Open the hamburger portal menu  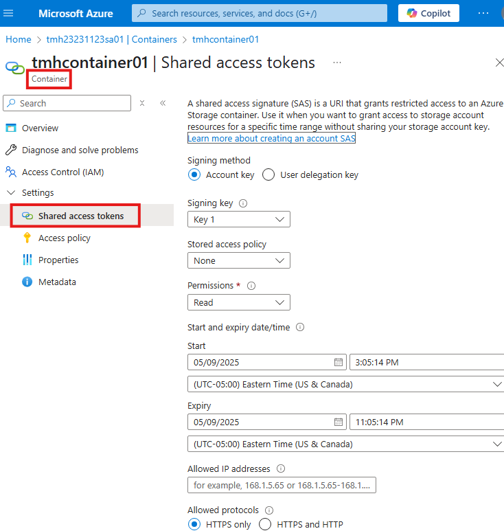point(8,13)
